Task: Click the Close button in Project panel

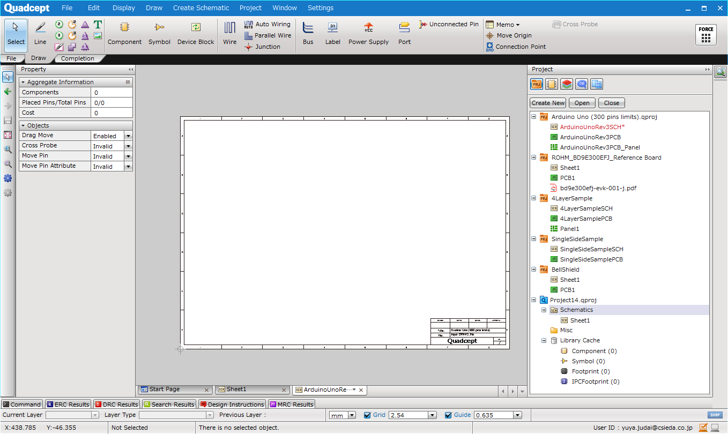Action: [612, 103]
